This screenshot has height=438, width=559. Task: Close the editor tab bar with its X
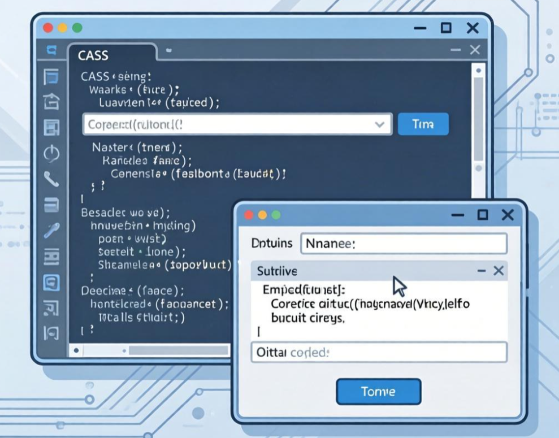tap(474, 50)
